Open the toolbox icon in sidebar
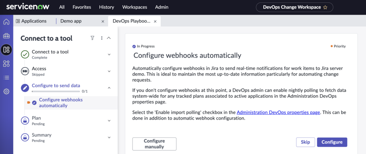The height and width of the screenshot is (154, 366). [6, 36]
